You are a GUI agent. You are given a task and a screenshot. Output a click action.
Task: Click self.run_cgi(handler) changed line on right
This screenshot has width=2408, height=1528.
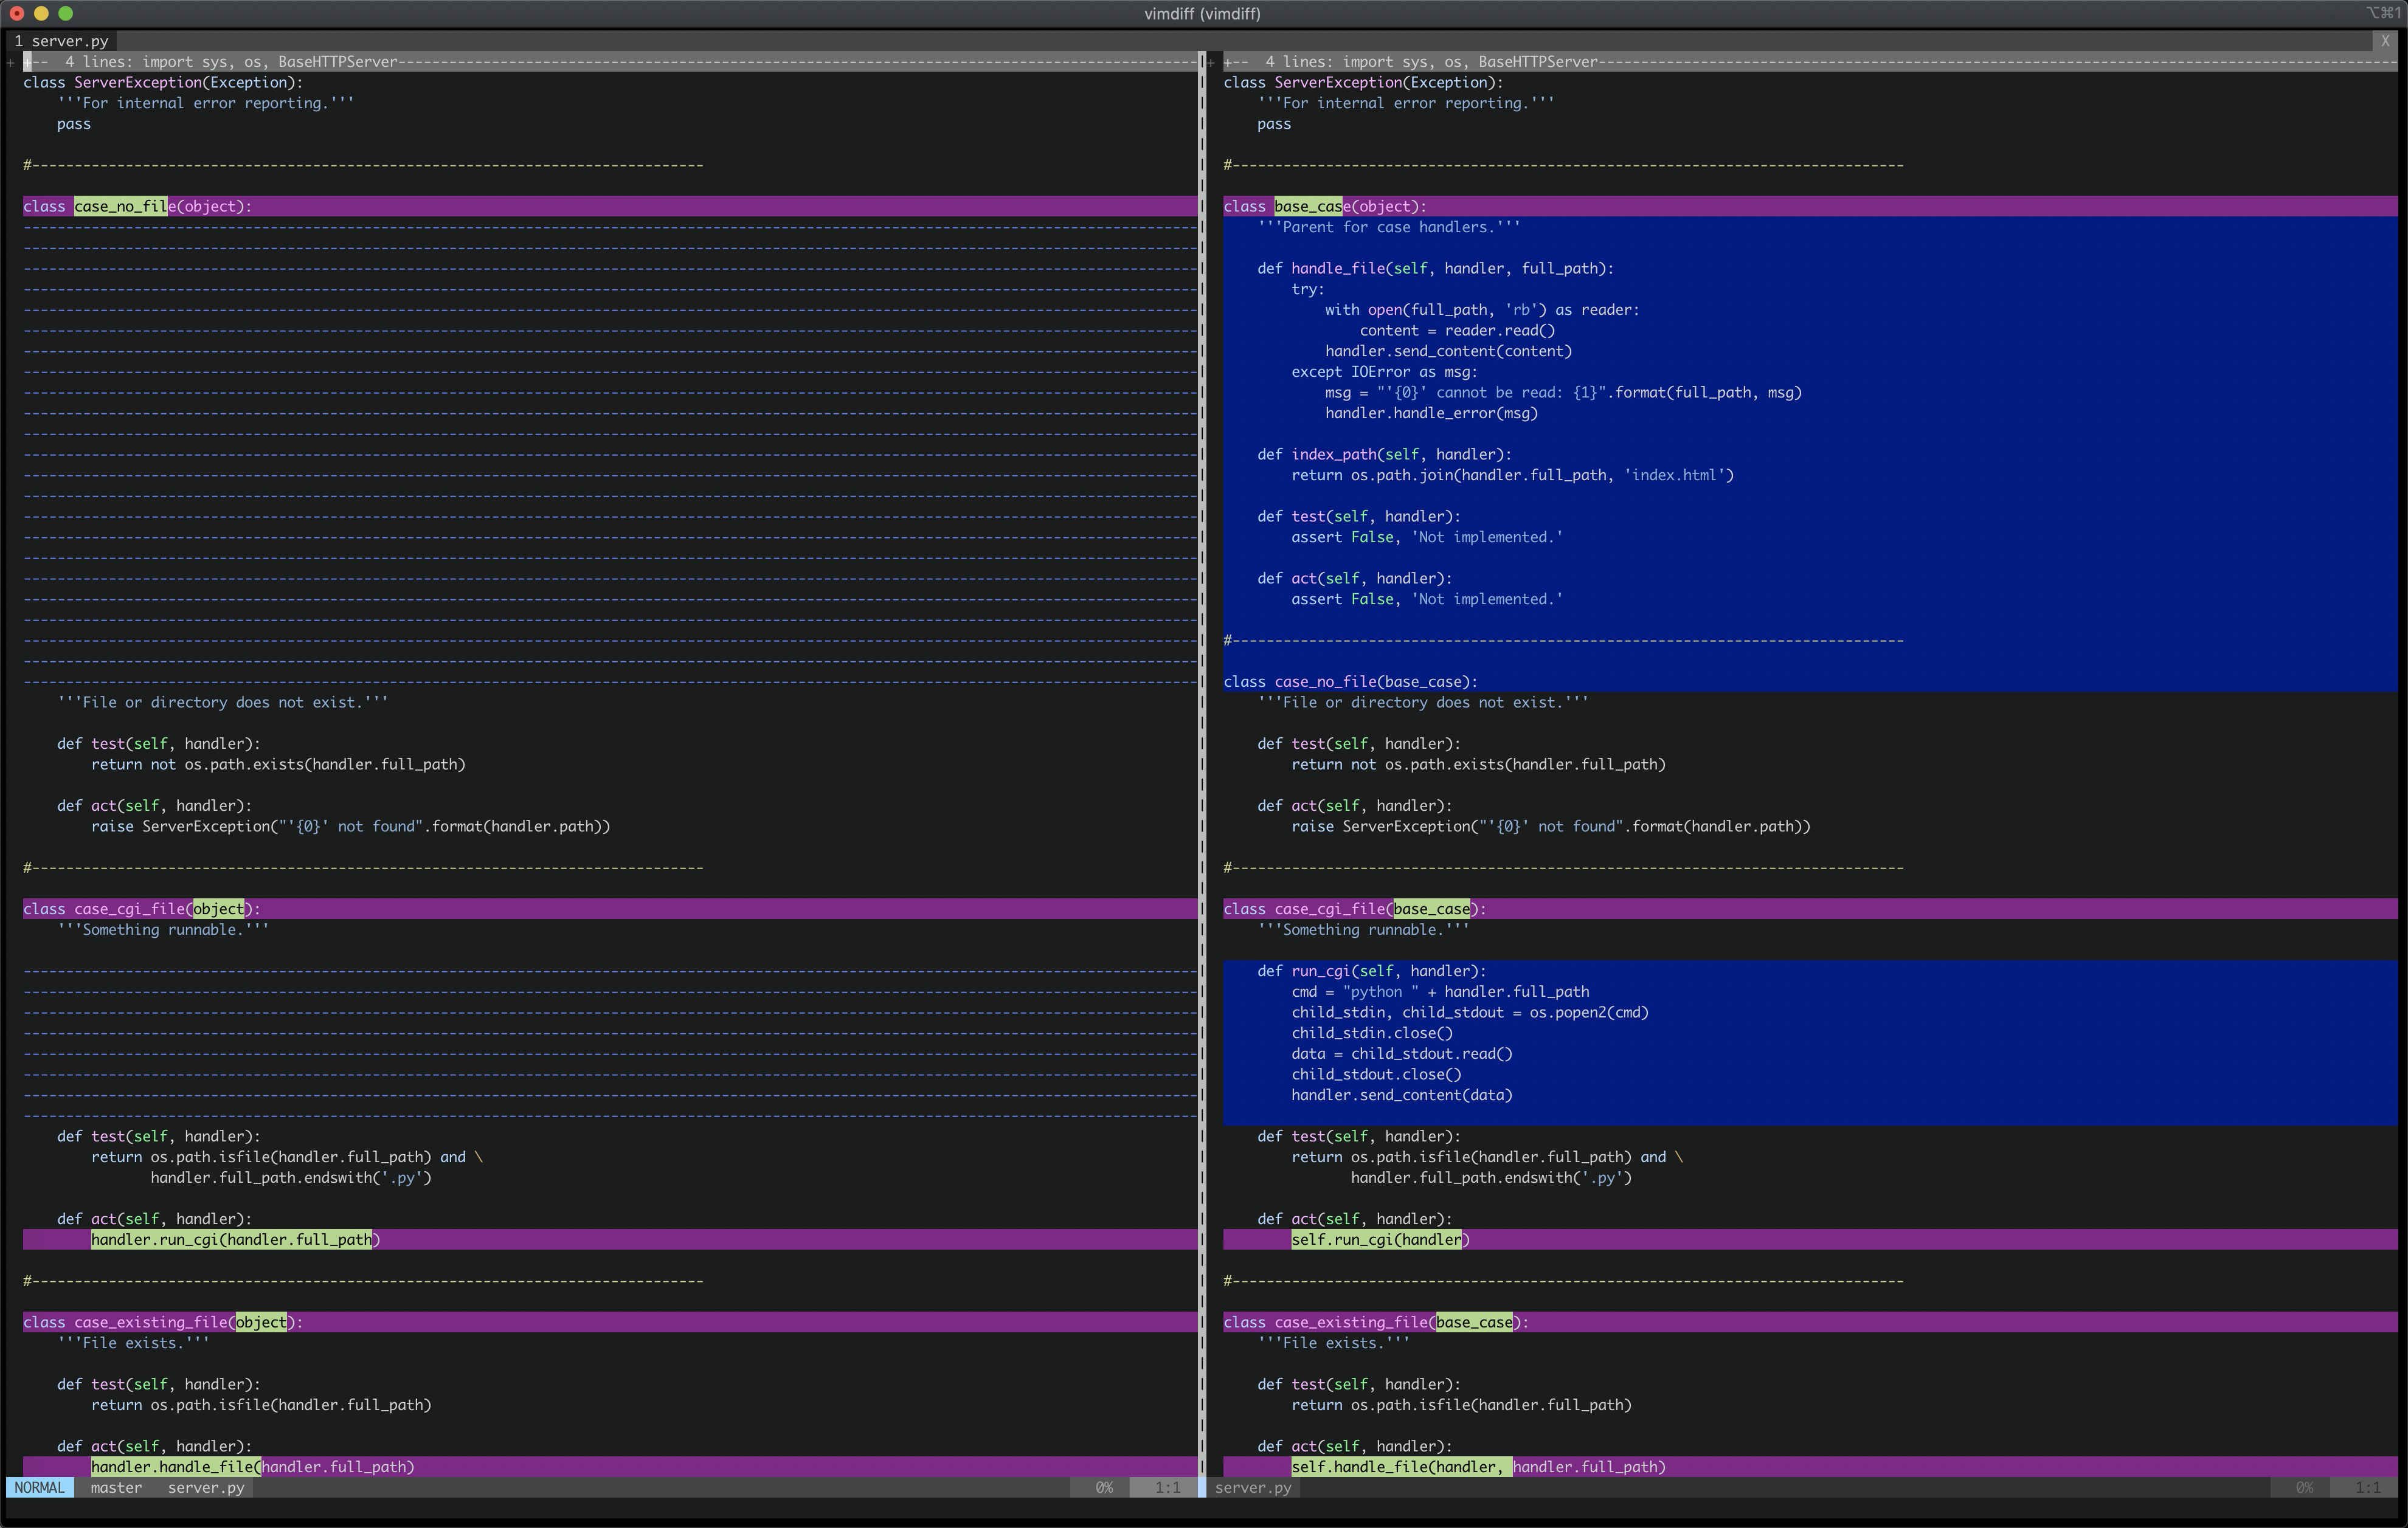point(1380,1239)
